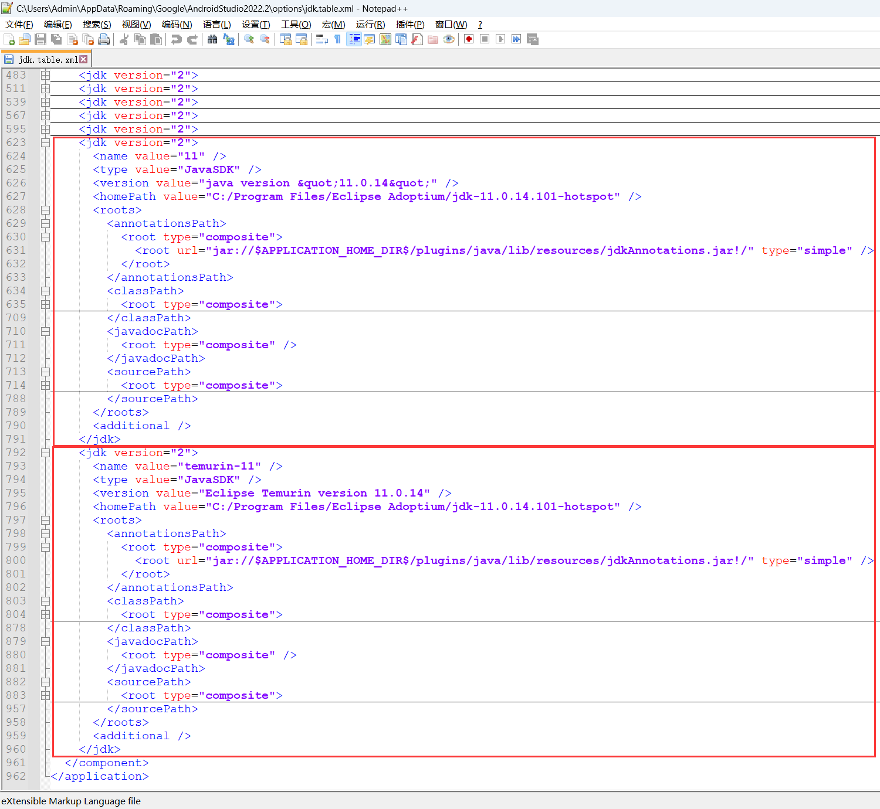Collapse the roots element at line 797
880x809 pixels.
46,520
